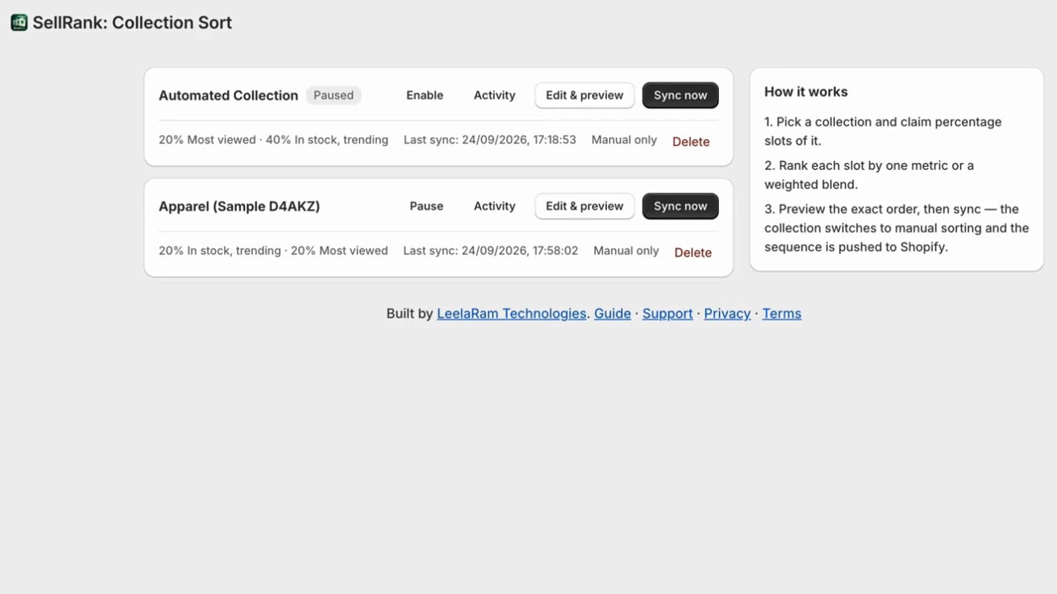Click "Manual only" in Automated Collection card
This screenshot has height=594, width=1057.
tap(624, 140)
